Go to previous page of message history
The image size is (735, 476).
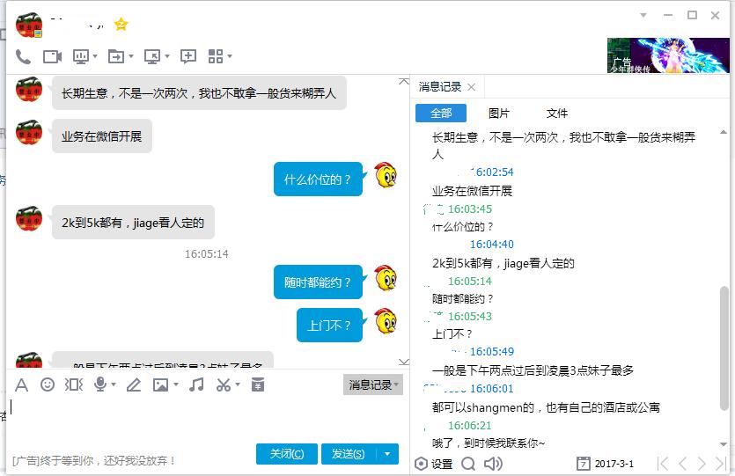[682, 464]
